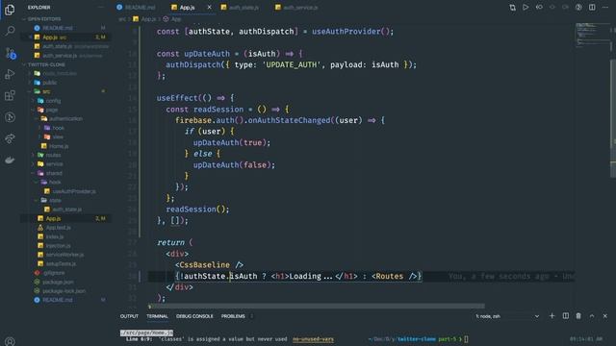Click the Open Changes icon in the editor toolbar
The width and height of the screenshot is (616, 346).
pyautogui.click(x=512, y=7)
